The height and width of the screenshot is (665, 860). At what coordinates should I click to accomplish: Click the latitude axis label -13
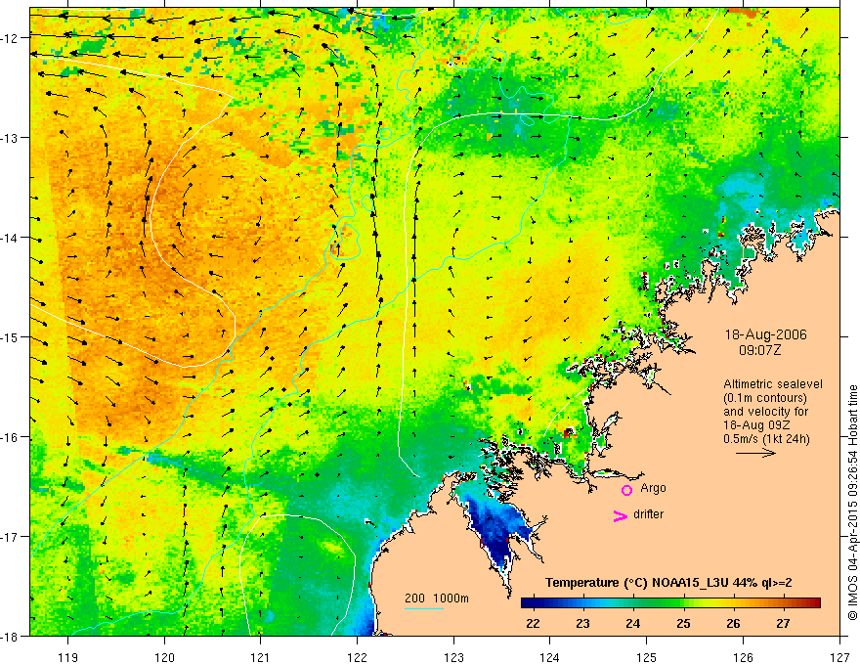11,138
